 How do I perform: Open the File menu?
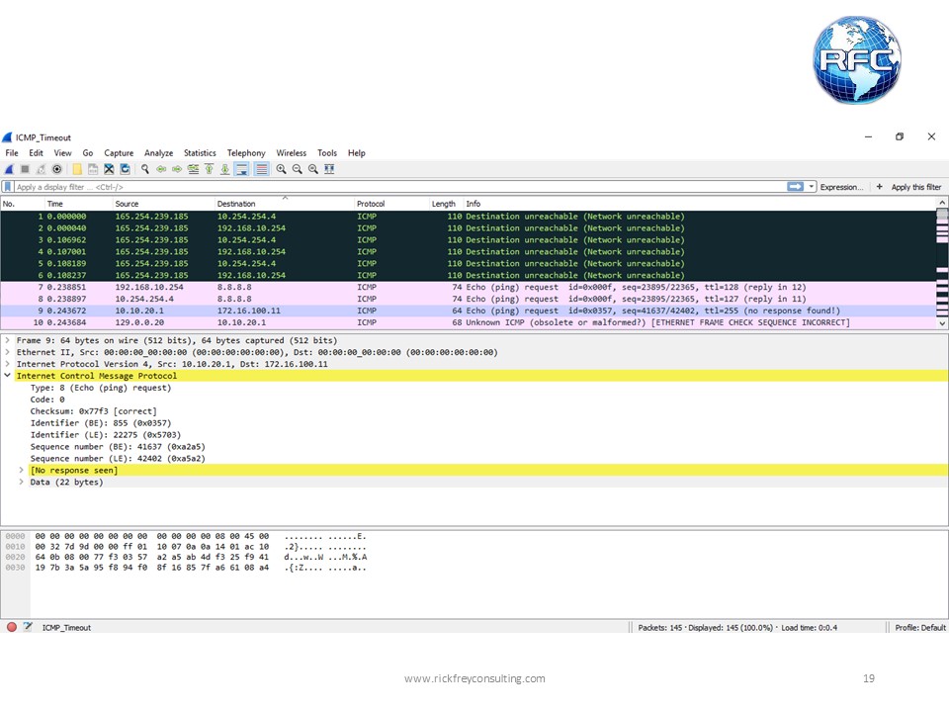coord(12,153)
